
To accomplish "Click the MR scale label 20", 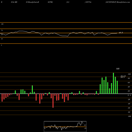I will (x=129, y=91).
